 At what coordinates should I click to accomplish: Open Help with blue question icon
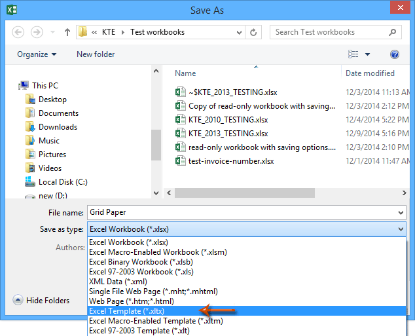394,54
